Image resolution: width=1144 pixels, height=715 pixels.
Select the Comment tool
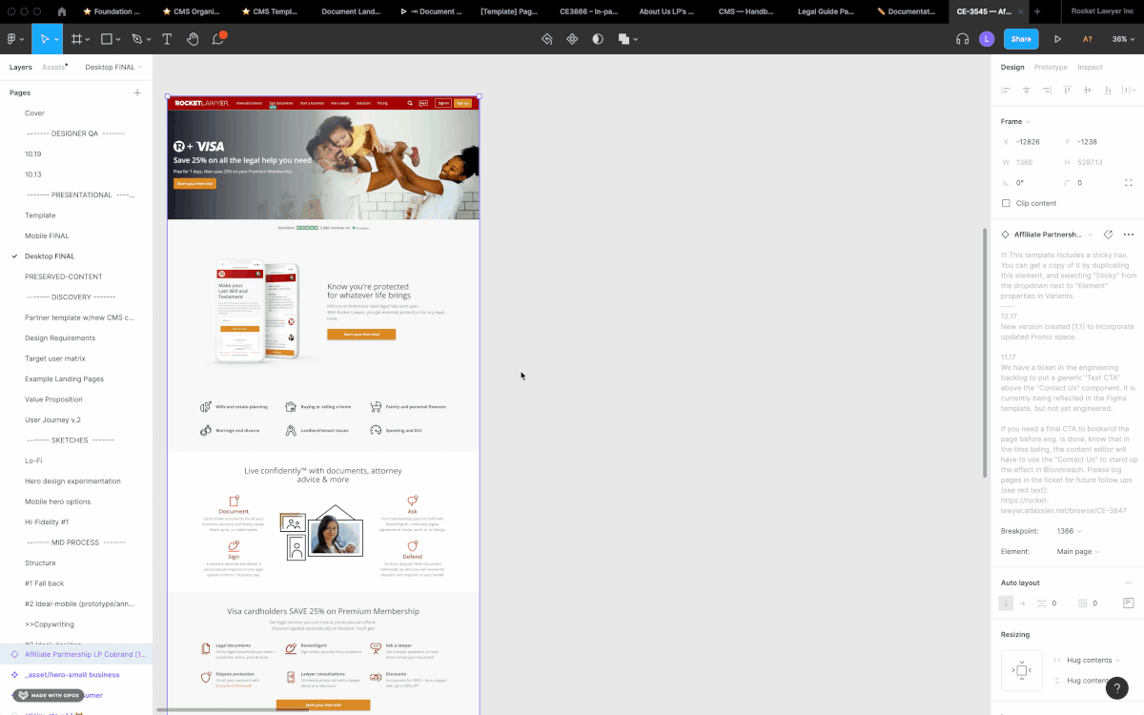[x=218, y=39]
